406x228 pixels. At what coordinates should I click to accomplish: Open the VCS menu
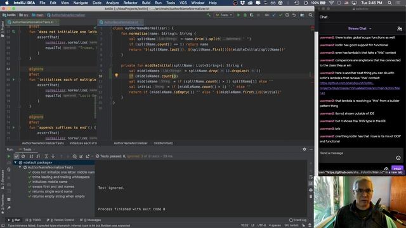[x=183, y=3]
